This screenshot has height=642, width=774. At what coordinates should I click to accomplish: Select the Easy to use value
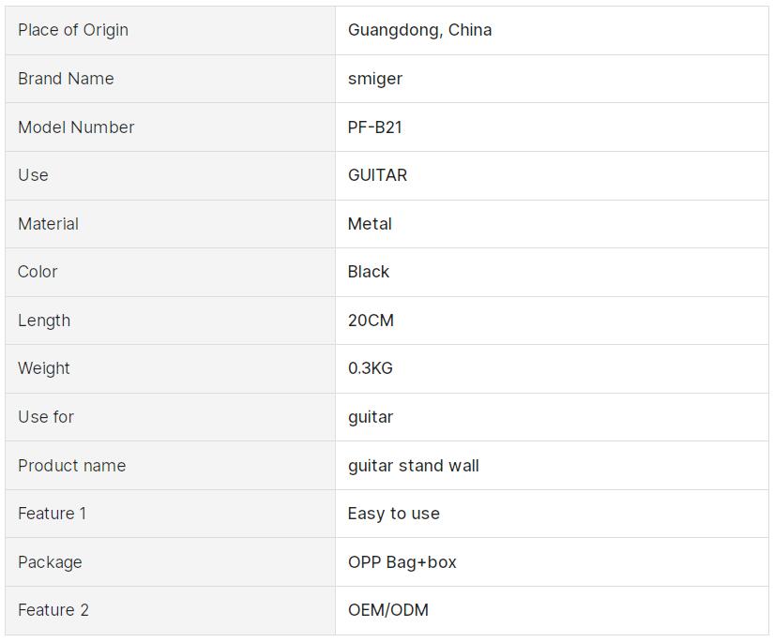393,514
